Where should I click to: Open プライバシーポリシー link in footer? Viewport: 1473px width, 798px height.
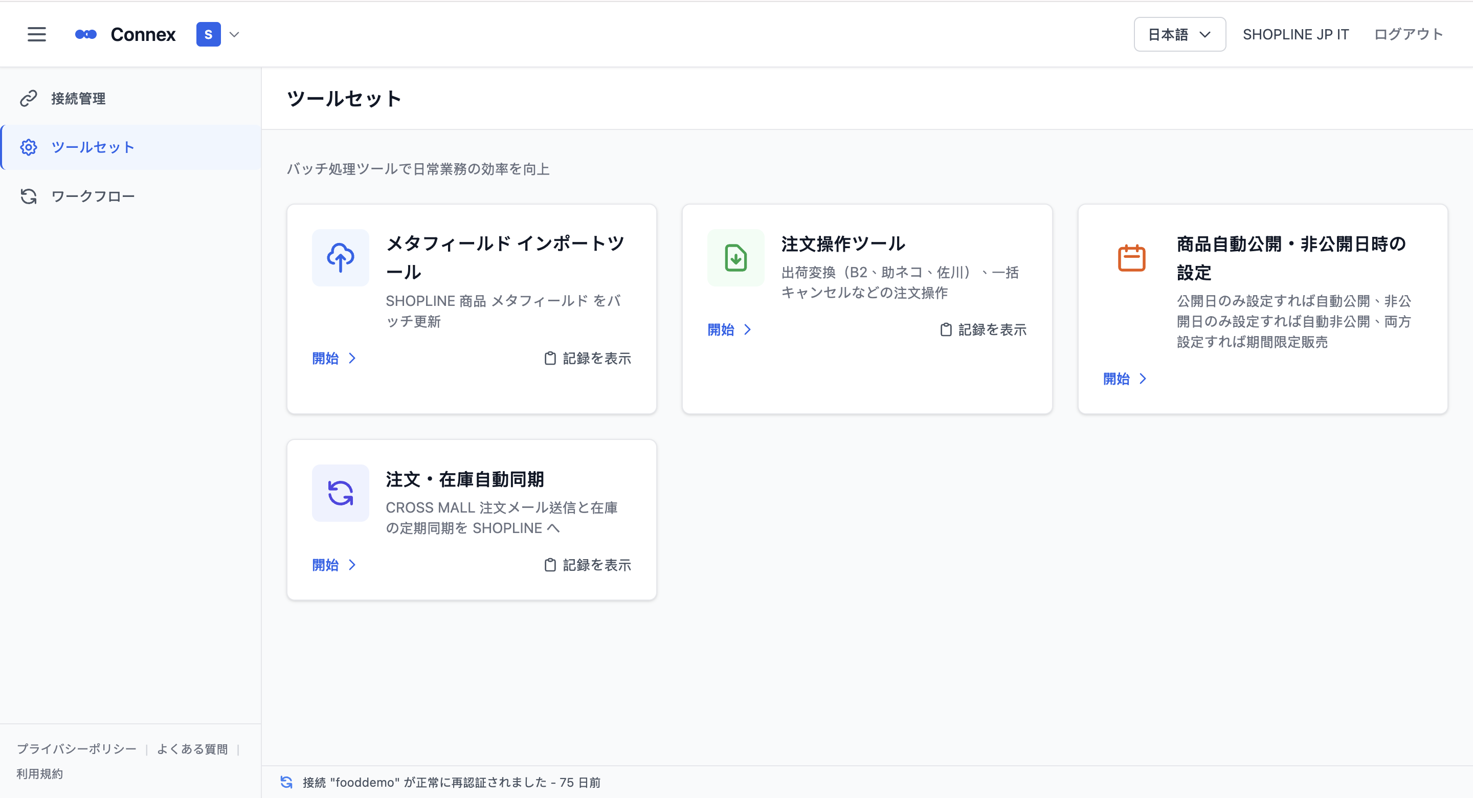coord(77,749)
